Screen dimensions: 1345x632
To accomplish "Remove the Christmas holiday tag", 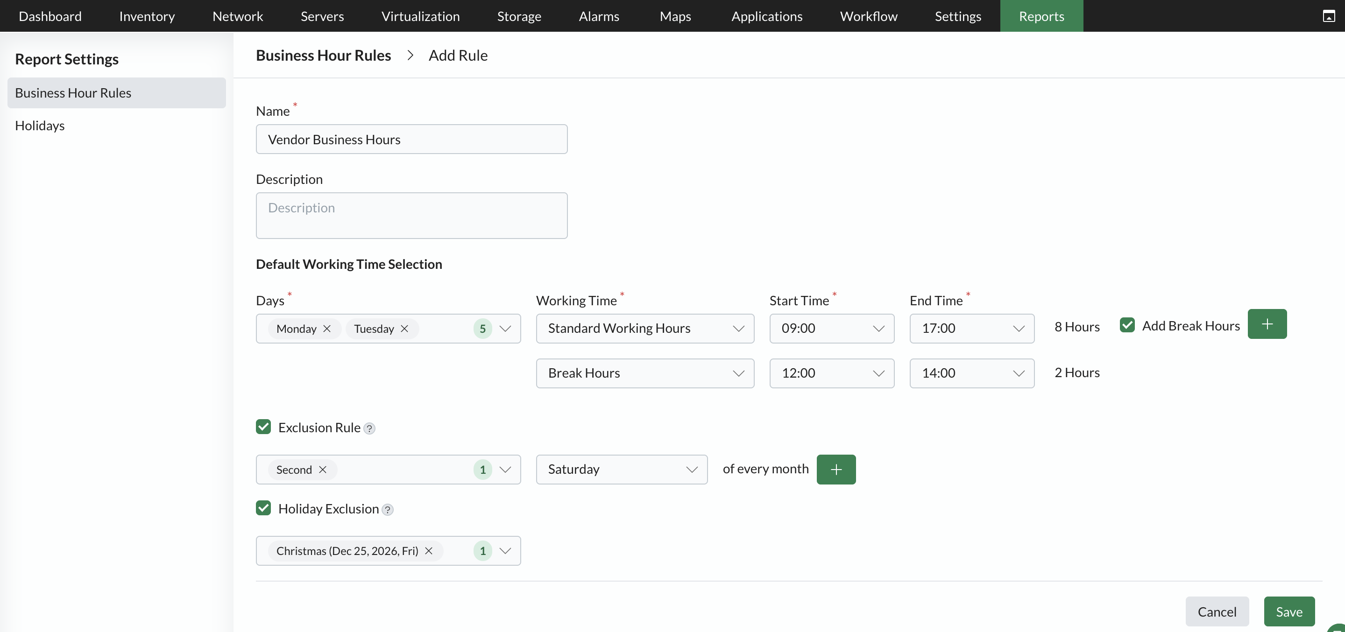I will tap(429, 551).
